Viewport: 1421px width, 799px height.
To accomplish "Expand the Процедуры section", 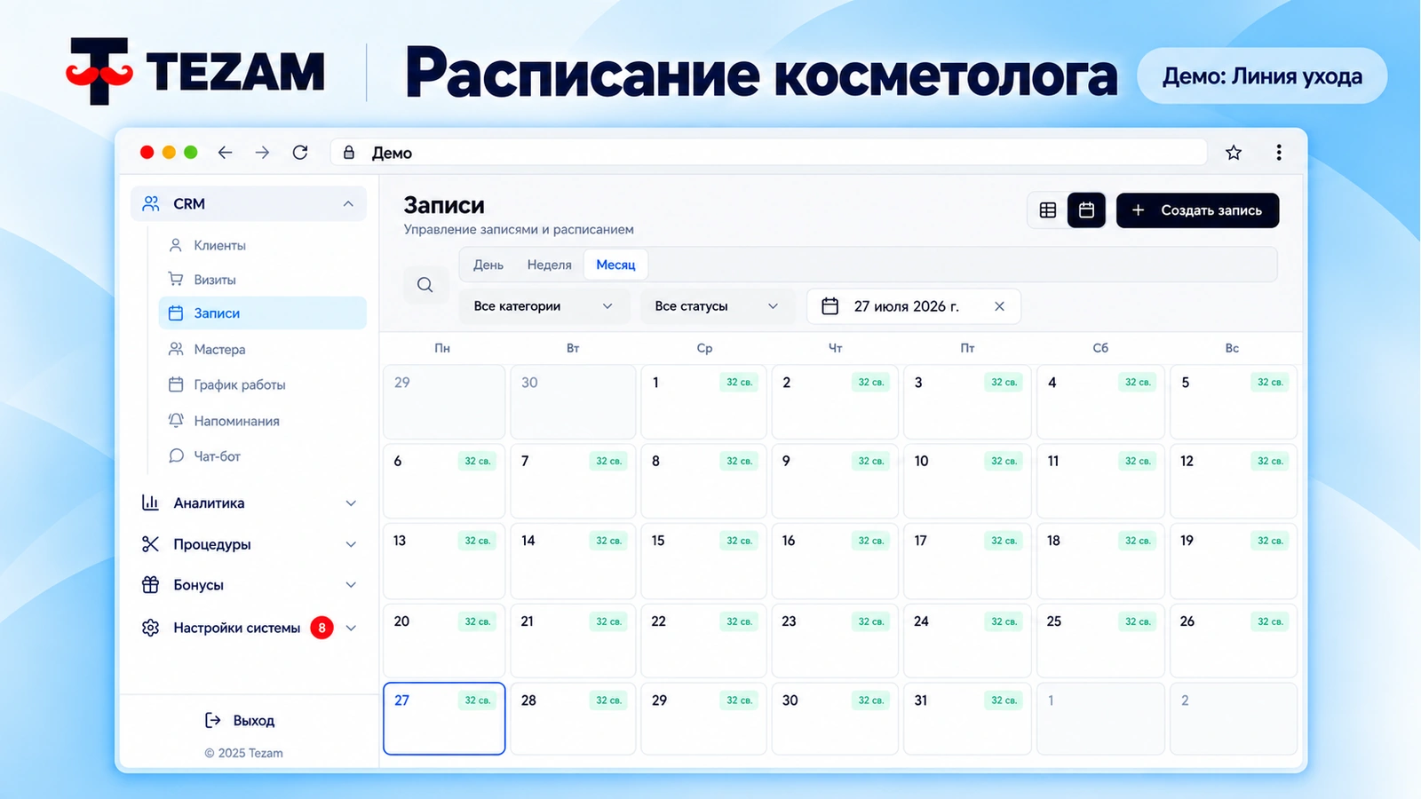I will tap(249, 544).
